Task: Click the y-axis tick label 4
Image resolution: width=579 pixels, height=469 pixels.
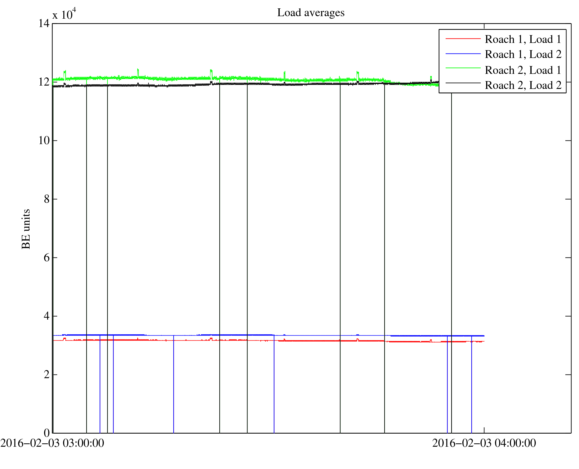Action: [47, 316]
